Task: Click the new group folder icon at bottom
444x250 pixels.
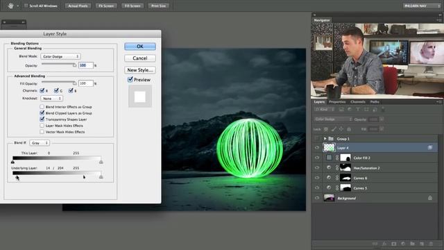Action: [412, 244]
